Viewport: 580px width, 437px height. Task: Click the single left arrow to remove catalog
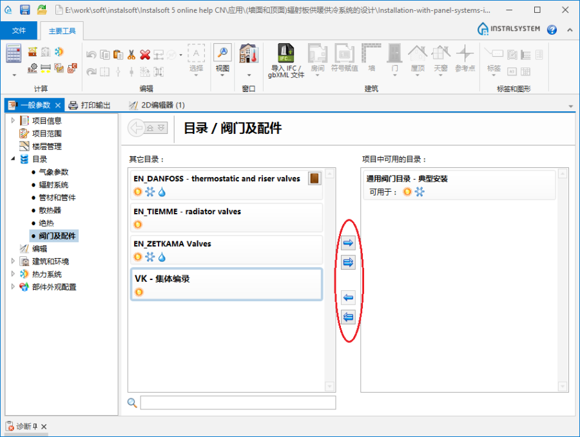[x=348, y=297]
